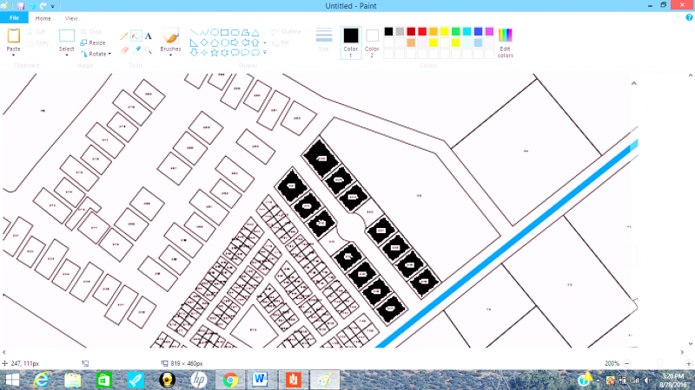Choose the Curve shape

204,32
